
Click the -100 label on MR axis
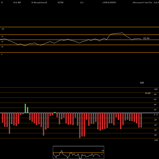point(156,140)
